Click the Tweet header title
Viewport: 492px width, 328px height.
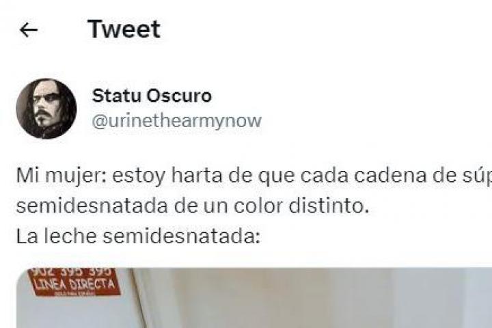coord(124,29)
